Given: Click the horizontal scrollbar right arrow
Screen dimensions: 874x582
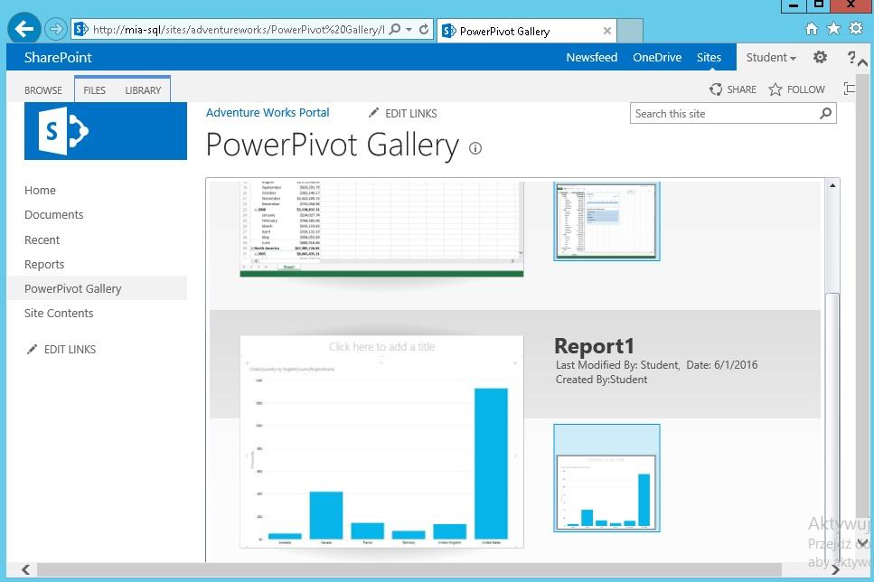Looking at the screenshot, I should [x=834, y=569].
